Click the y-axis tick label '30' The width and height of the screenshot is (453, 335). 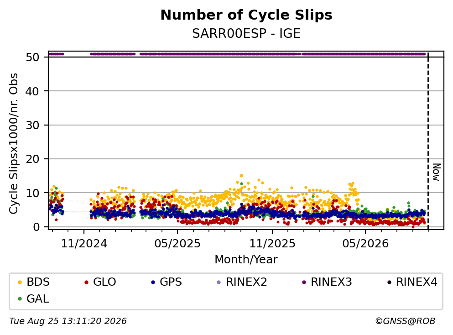(x=32, y=125)
